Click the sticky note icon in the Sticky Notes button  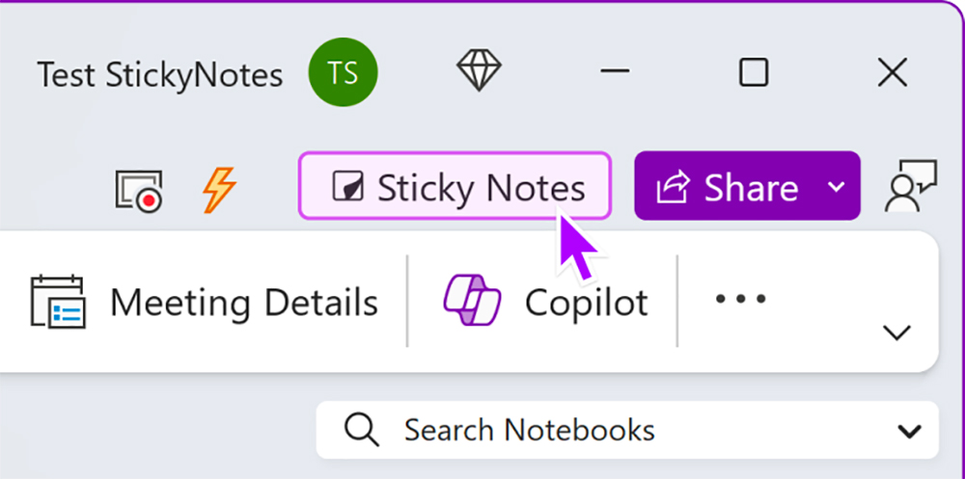pyautogui.click(x=347, y=186)
